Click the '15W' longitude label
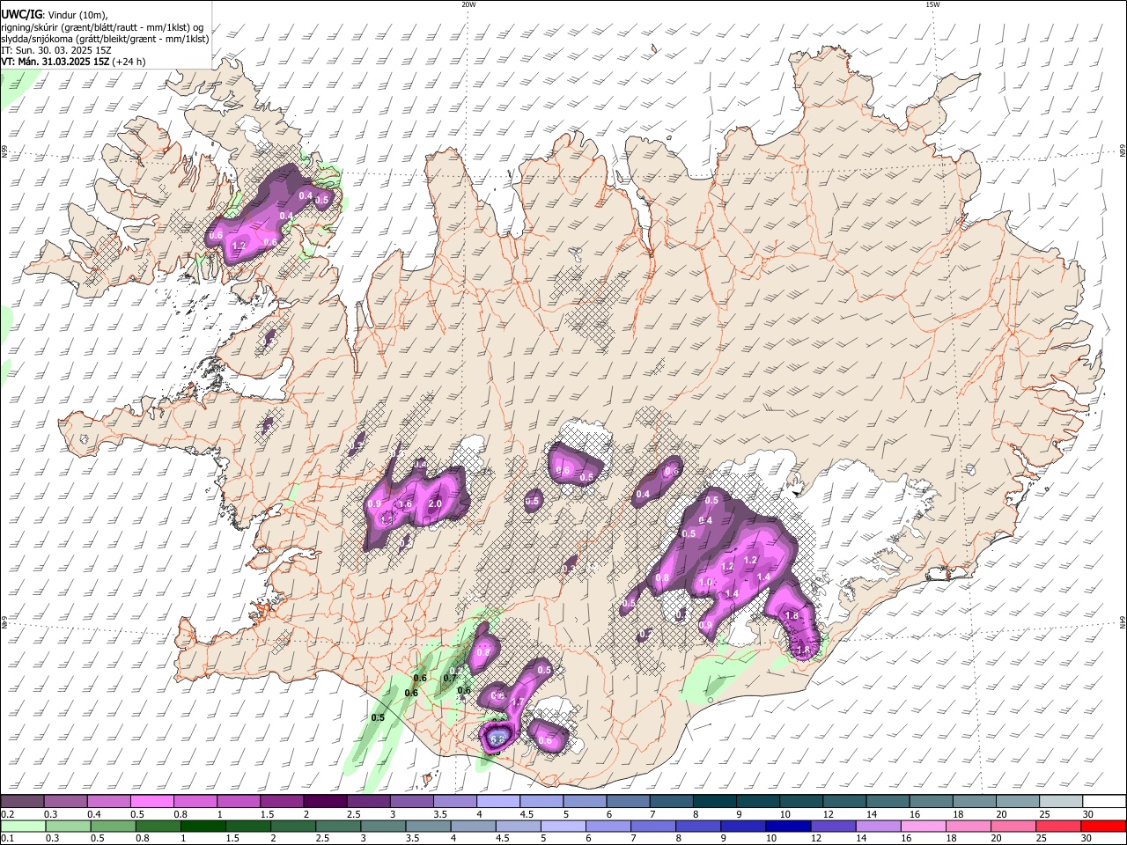The image size is (1127, 845). click(932, 4)
